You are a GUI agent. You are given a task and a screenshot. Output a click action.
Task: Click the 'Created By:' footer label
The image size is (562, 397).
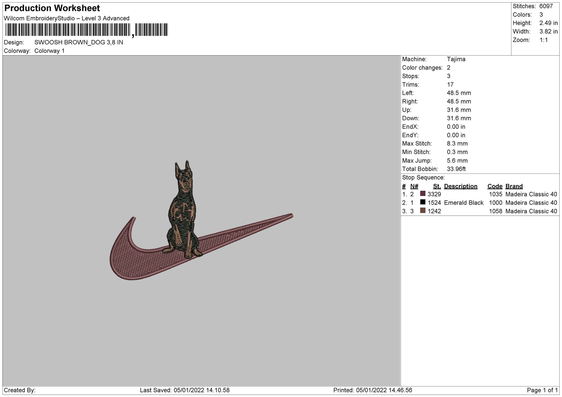(x=19, y=390)
